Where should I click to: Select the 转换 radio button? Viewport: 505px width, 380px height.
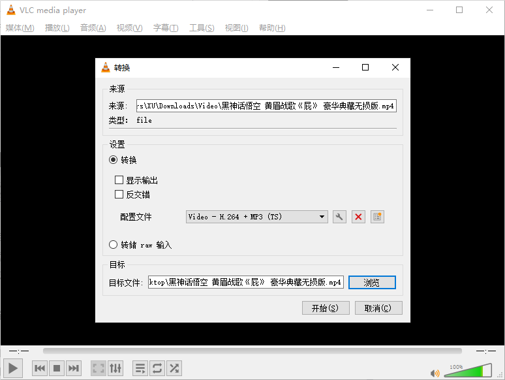[114, 160]
